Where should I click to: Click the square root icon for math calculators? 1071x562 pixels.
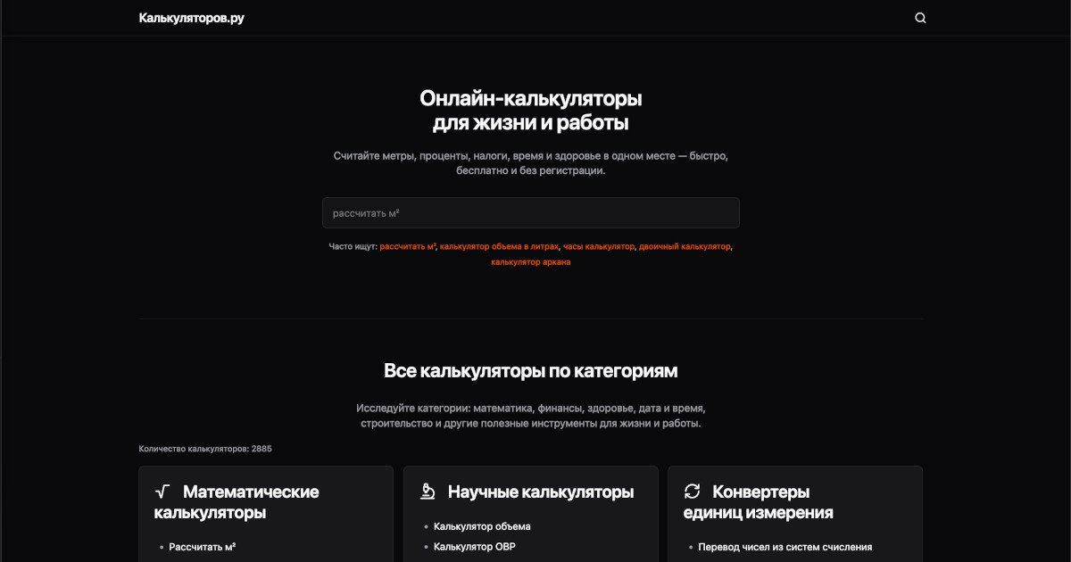(162, 492)
